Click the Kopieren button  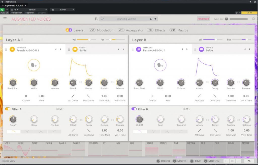30,13
